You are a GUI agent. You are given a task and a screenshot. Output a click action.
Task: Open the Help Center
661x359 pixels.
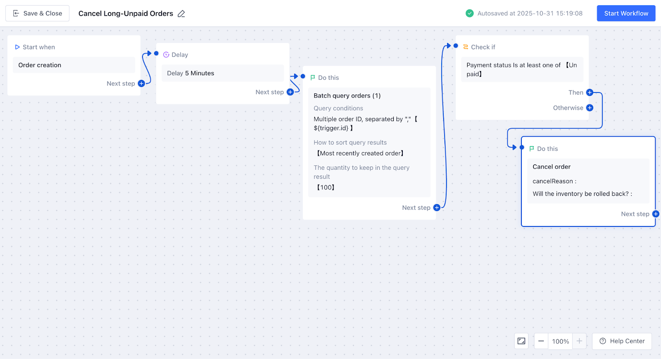click(x=622, y=341)
